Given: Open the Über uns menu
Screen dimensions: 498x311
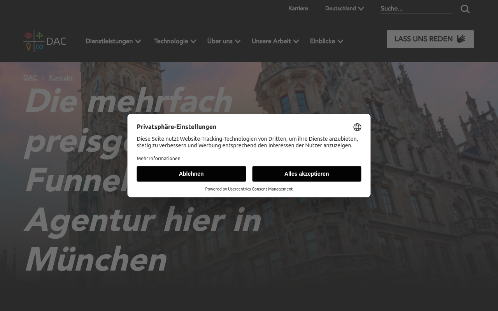Looking at the screenshot, I should tap(224, 41).
